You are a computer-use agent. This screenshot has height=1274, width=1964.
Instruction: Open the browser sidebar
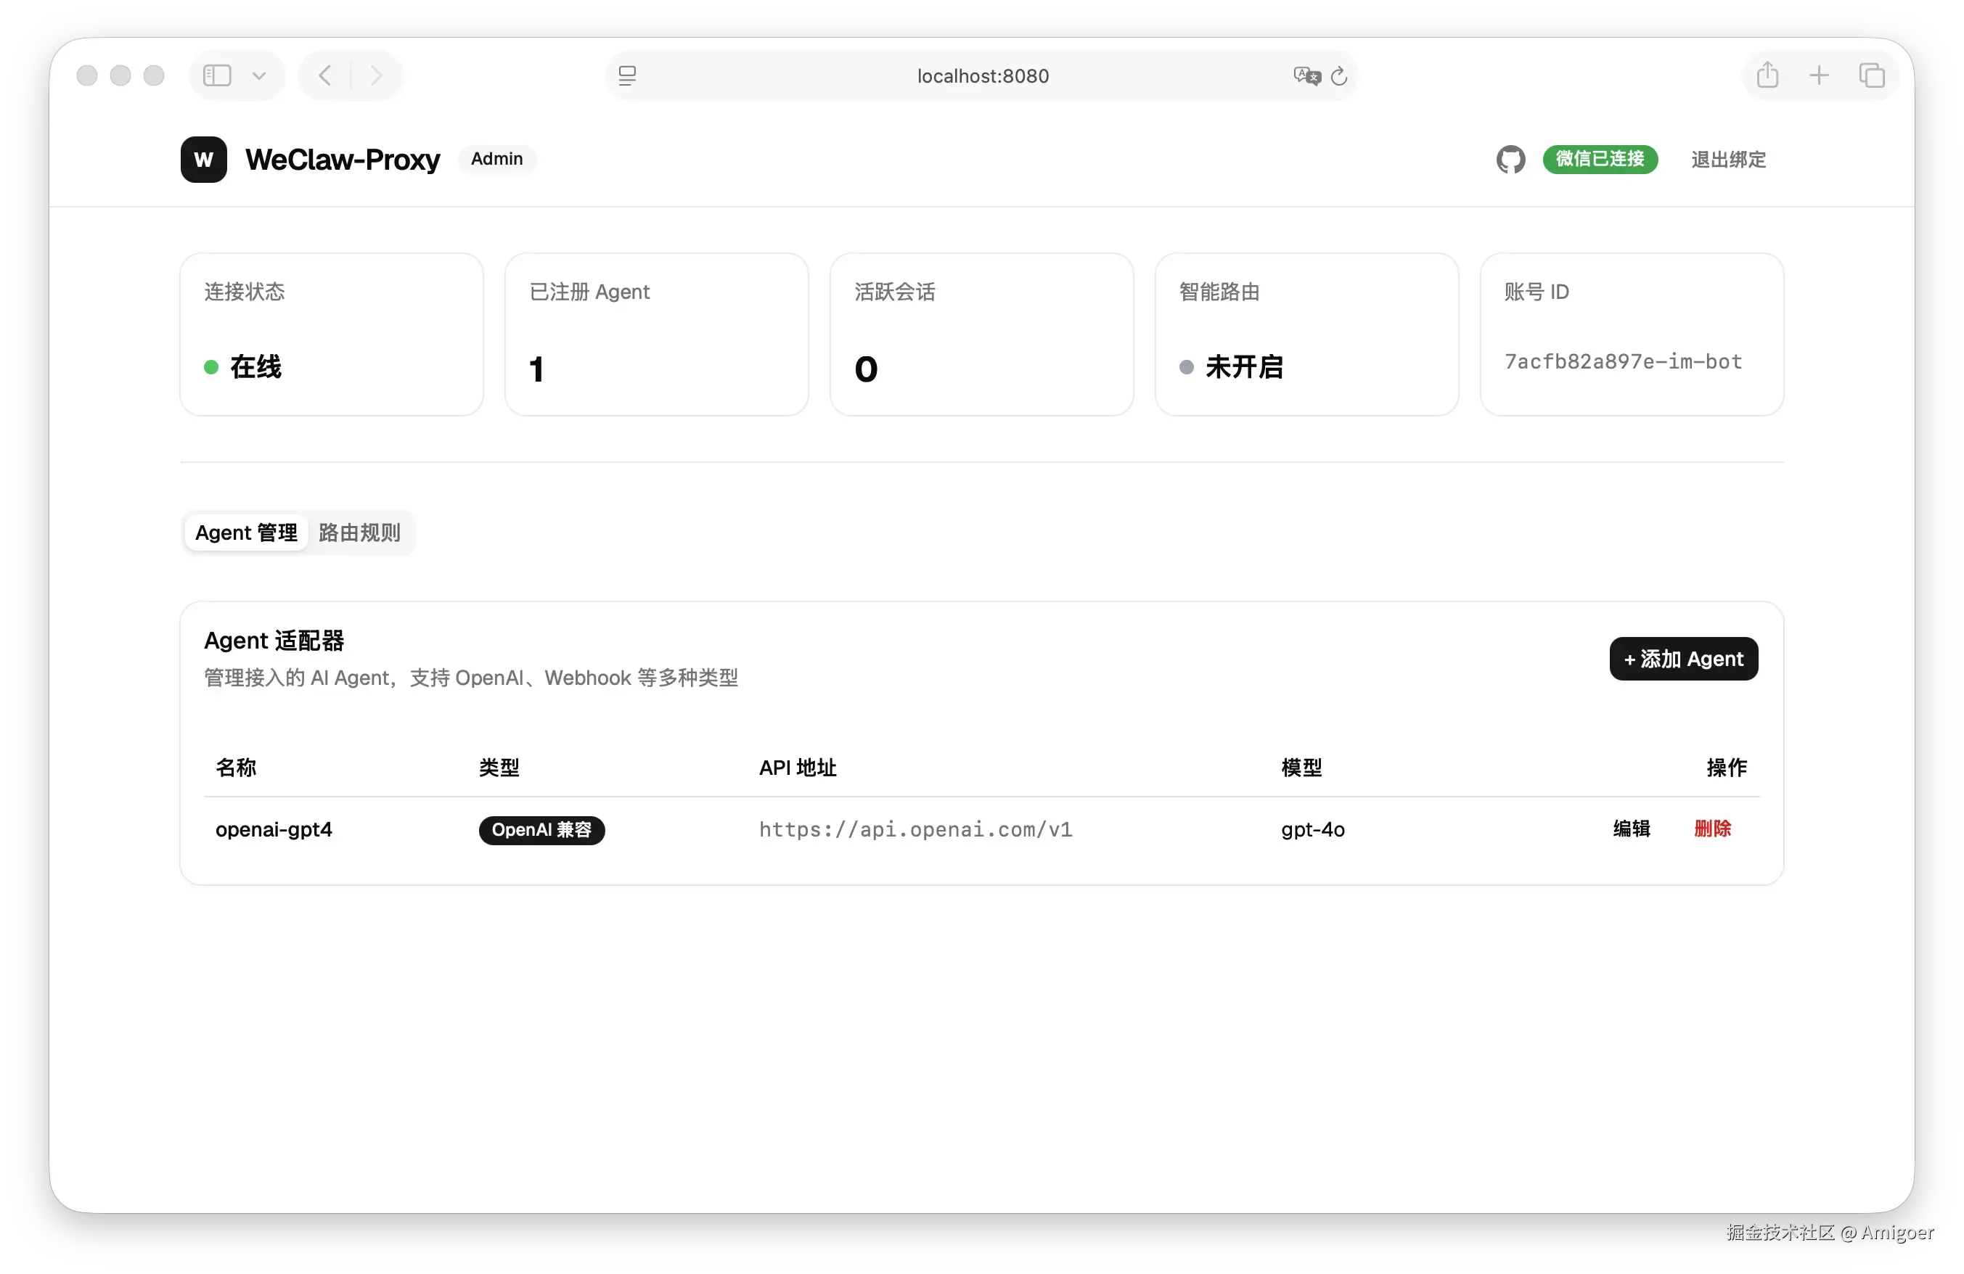[216, 75]
